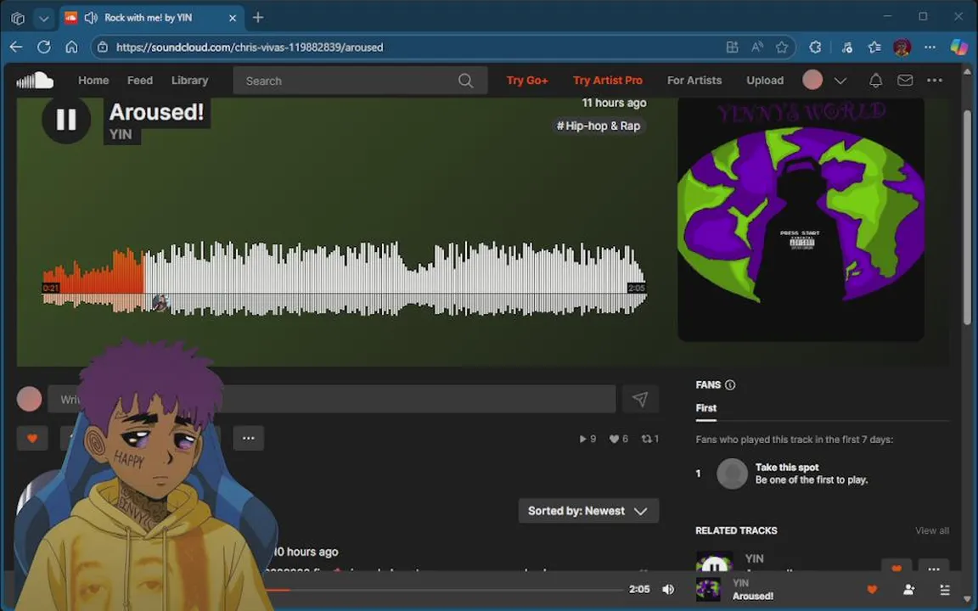The width and height of the screenshot is (978, 611).
Task: Open the browser workspaces icon
Action: 18,18
